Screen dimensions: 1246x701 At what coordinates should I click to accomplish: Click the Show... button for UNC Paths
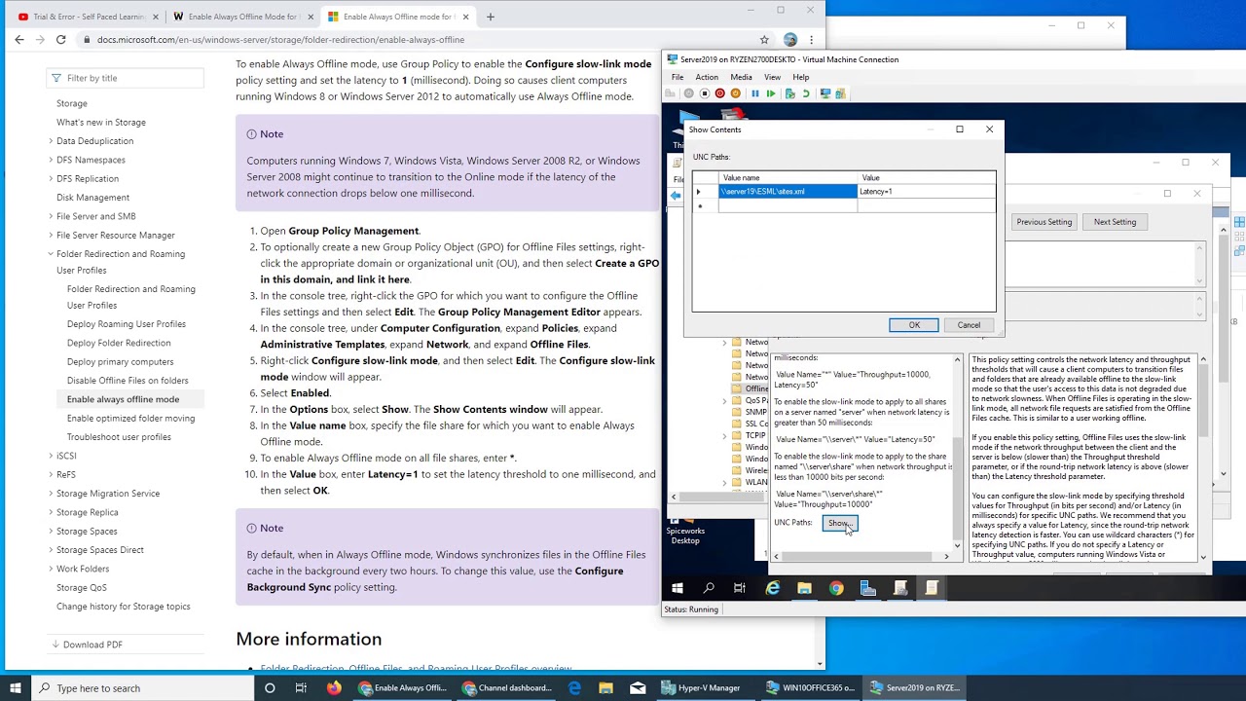(839, 524)
